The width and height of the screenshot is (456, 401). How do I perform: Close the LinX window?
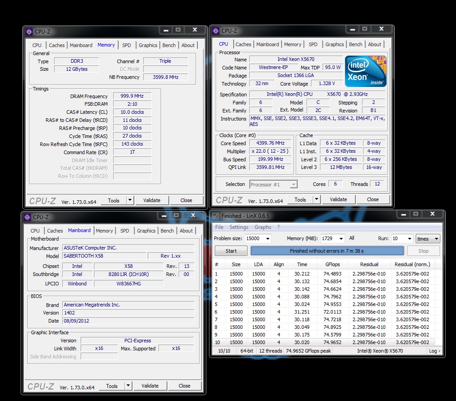(x=432, y=214)
